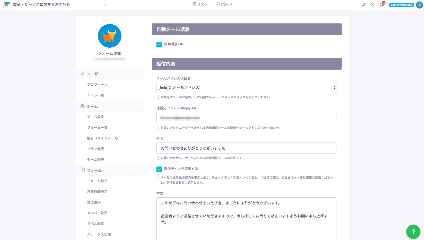Open notifications via the bell icon
Screen dimensions: 424x240
tap(381, 5)
